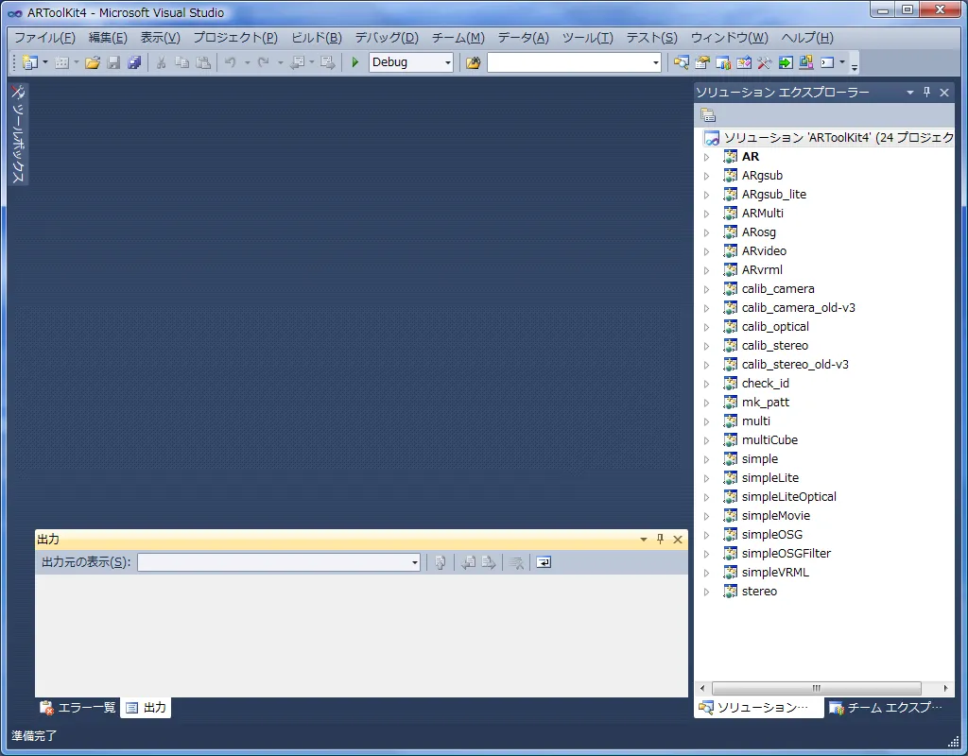
Task: Expand the simpleLite project node
Action: click(x=707, y=477)
